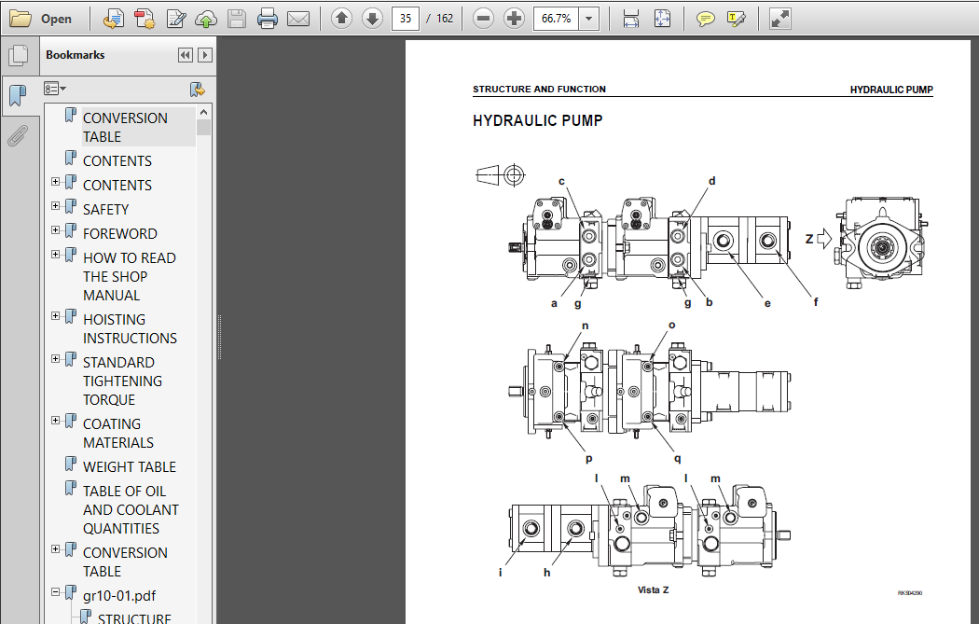Expand the second CONTENTS bookmark
Screen dimensions: 979x624
[56, 182]
